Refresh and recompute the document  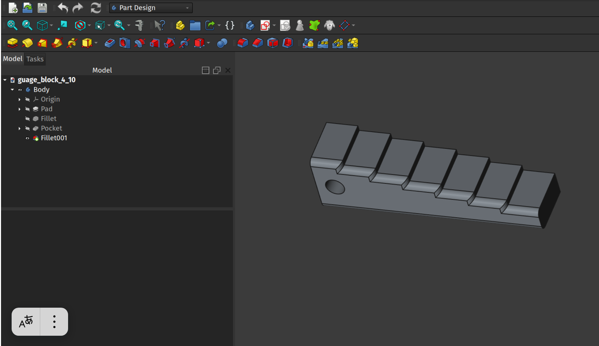pos(96,8)
